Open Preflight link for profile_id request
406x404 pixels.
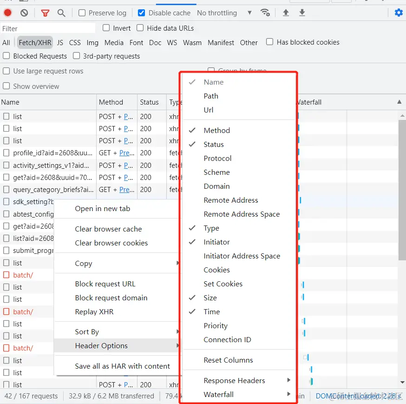click(x=127, y=153)
